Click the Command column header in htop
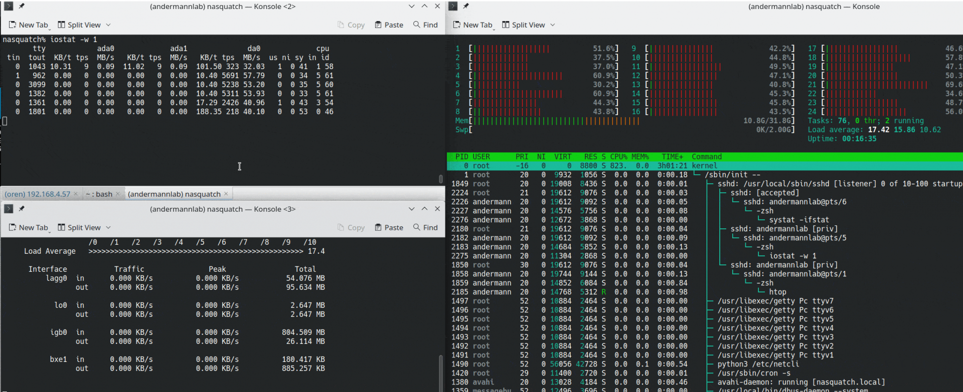 [707, 157]
